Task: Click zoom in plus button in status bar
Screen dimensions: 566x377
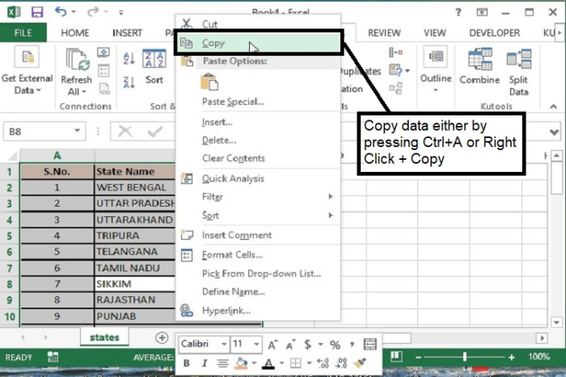Action: [x=512, y=357]
